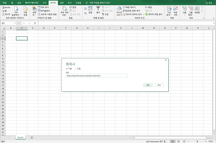Open the 도움말 tab
Image resolution: width=216 pixels, height=143 pixels.
tap(78, 3)
